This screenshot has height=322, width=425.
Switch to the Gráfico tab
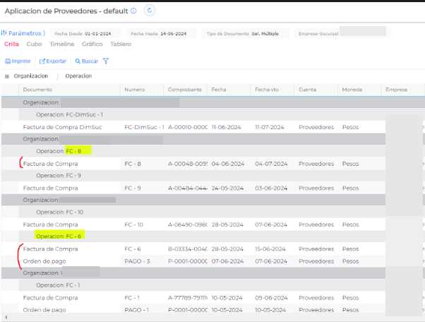[92, 44]
